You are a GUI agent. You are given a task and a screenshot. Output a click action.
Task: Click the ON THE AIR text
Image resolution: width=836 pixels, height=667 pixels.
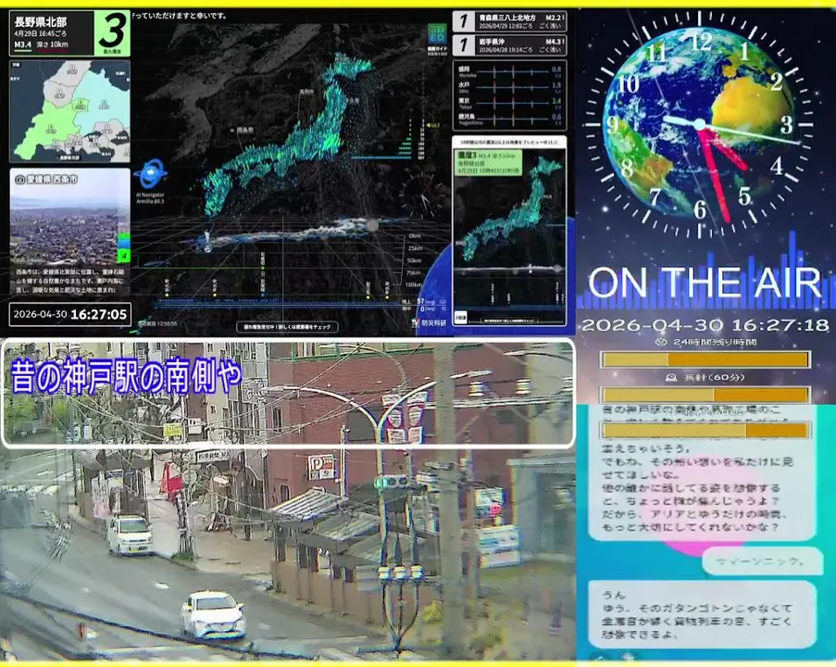pos(704,283)
